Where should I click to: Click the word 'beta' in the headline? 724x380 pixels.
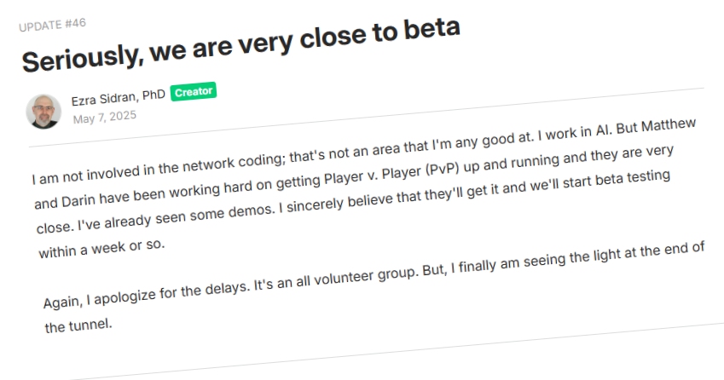[x=432, y=28]
